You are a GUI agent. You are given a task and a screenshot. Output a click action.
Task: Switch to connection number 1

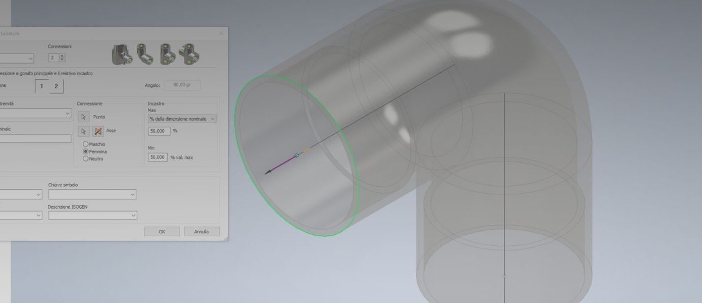point(41,86)
